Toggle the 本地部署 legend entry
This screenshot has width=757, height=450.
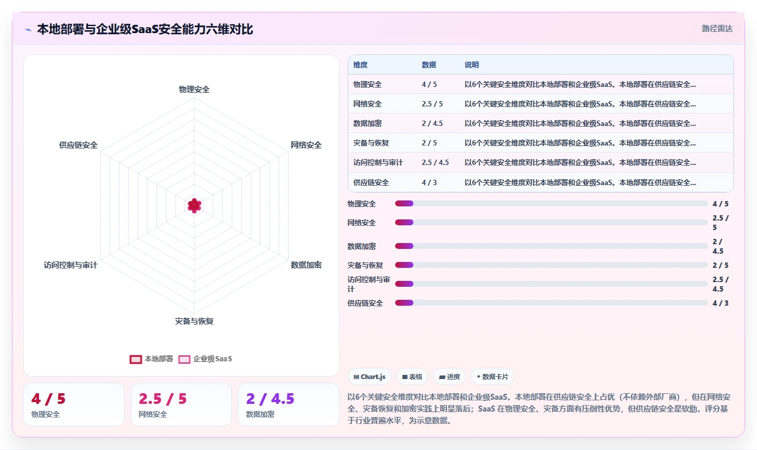tap(151, 359)
